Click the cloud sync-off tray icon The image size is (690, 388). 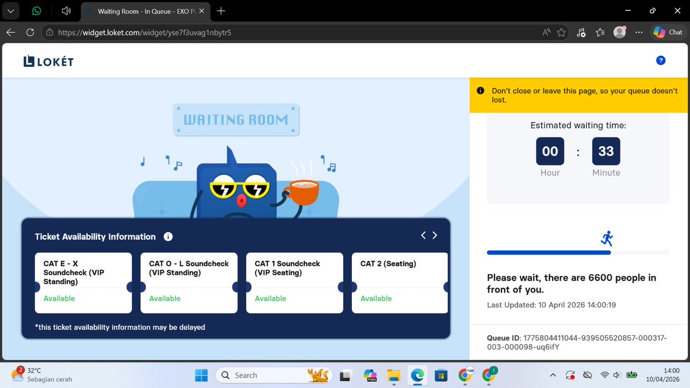coord(587,375)
